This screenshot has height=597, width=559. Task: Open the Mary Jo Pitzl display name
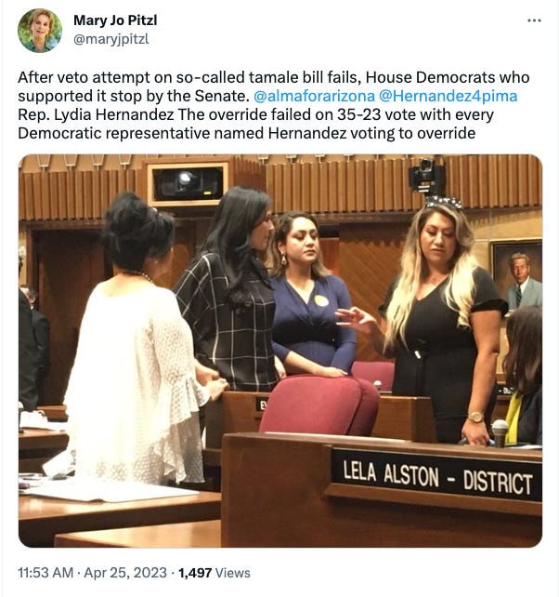point(115,20)
